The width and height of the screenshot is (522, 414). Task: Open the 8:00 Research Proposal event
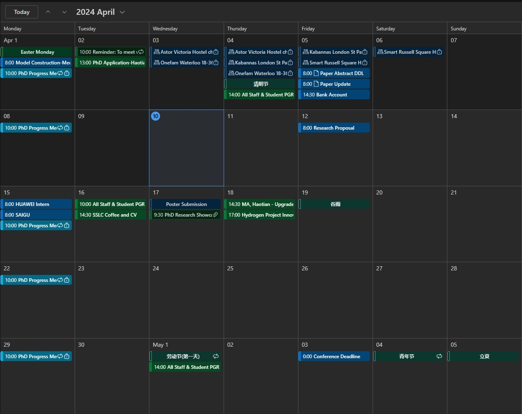(334, 128)
